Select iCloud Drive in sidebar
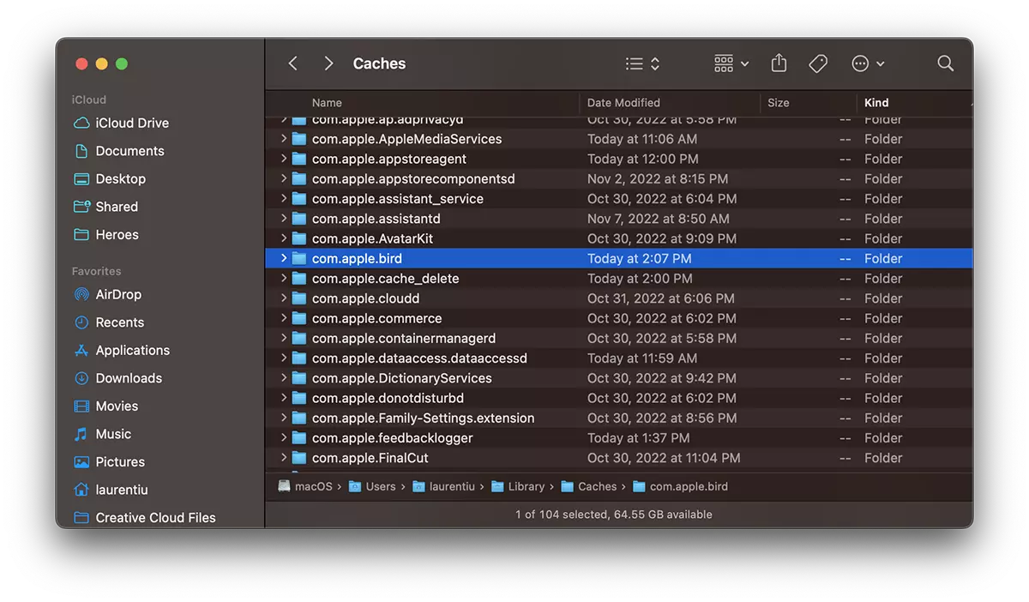This screenshot has width=1029, height=602. tap(132, 123)
